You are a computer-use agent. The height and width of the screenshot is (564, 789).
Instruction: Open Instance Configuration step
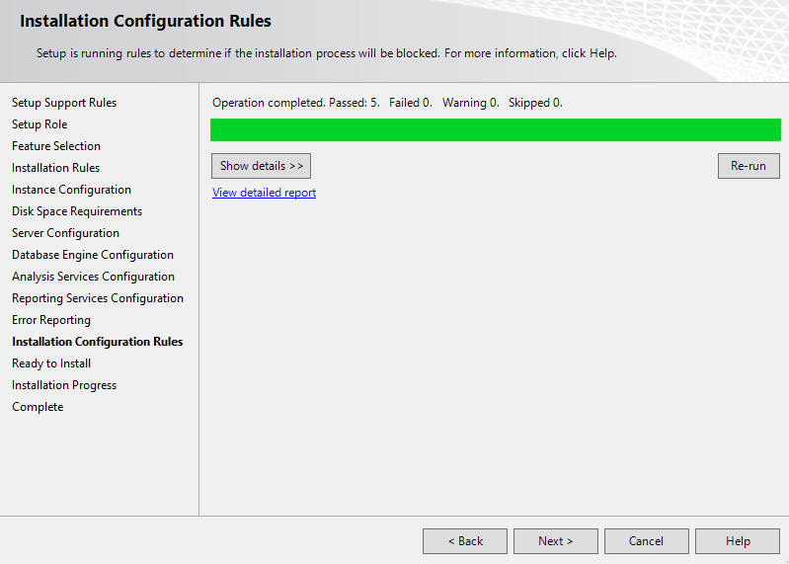[71, 190]
